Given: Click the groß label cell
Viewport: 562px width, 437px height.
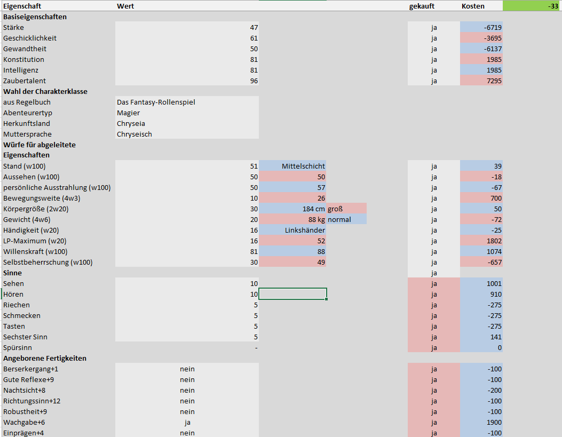Looking at the screenshot, I should point(346,209).
